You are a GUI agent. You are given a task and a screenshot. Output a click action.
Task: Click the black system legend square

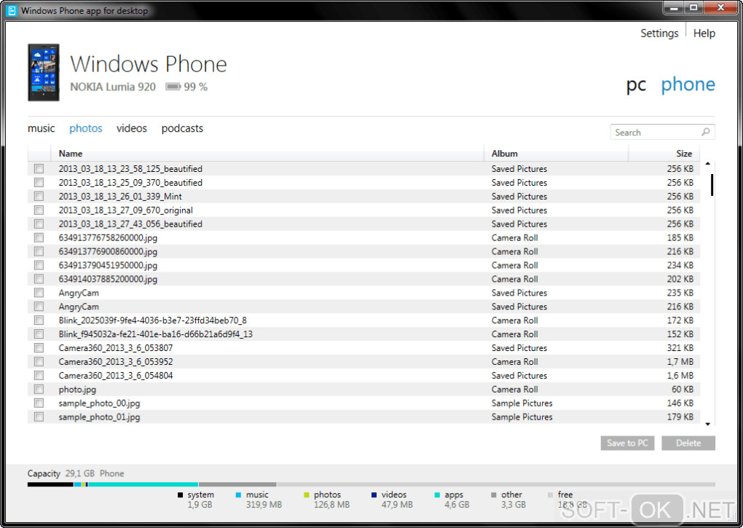[x=180, y=494]
